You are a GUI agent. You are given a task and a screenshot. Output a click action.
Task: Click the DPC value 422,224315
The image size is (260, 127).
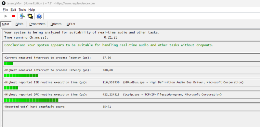111,95
